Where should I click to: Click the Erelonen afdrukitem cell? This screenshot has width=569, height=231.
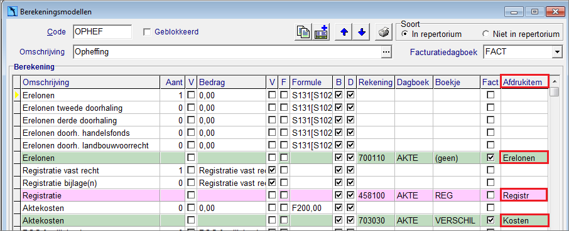525,158
